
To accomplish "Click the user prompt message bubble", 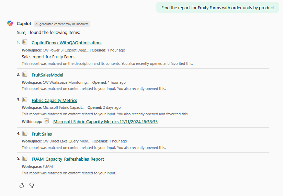I will (x=217, y=8).
